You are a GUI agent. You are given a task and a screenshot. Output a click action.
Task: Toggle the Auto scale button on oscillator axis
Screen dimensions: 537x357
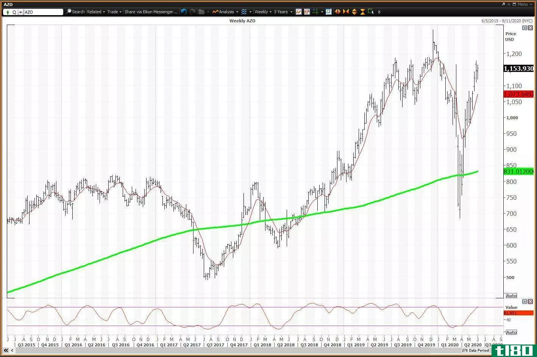[511, 332]
